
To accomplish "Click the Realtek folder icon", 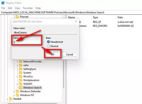I will coord(11,99).
